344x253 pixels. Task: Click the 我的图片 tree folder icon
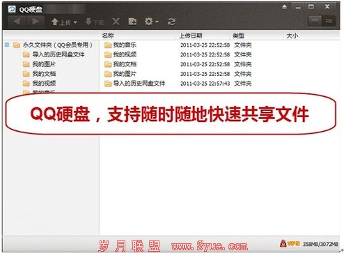click(x=26, y=64)
